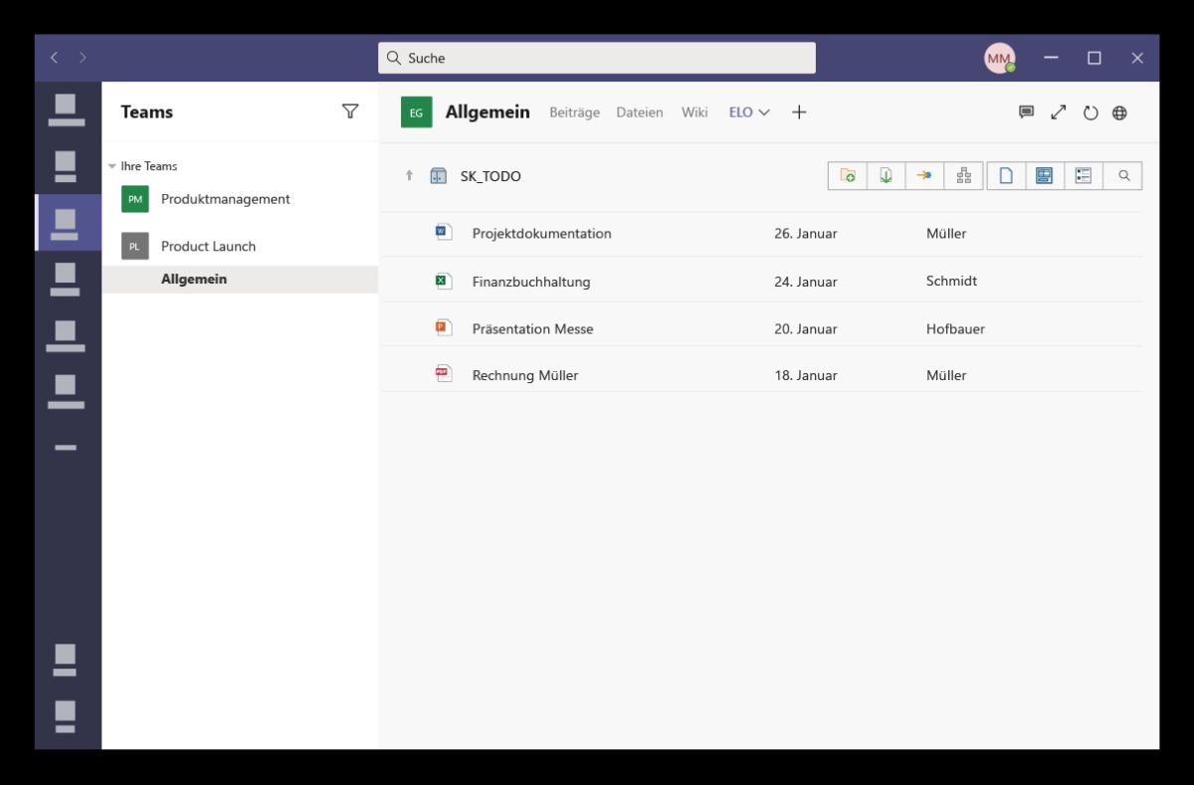This screenshot has width=1194, height=785.
Task: Click the date 20. Januar
Action: 806,328
